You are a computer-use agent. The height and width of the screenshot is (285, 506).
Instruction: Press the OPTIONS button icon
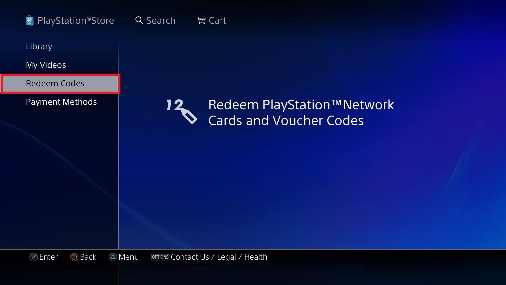(x=160, y=256)
